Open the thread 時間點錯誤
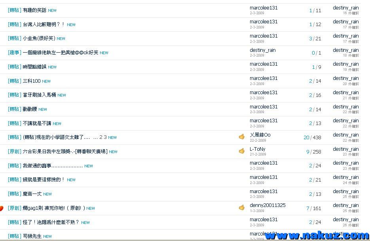The width and height of the screenshot is (370, 241). coord(34,67)
